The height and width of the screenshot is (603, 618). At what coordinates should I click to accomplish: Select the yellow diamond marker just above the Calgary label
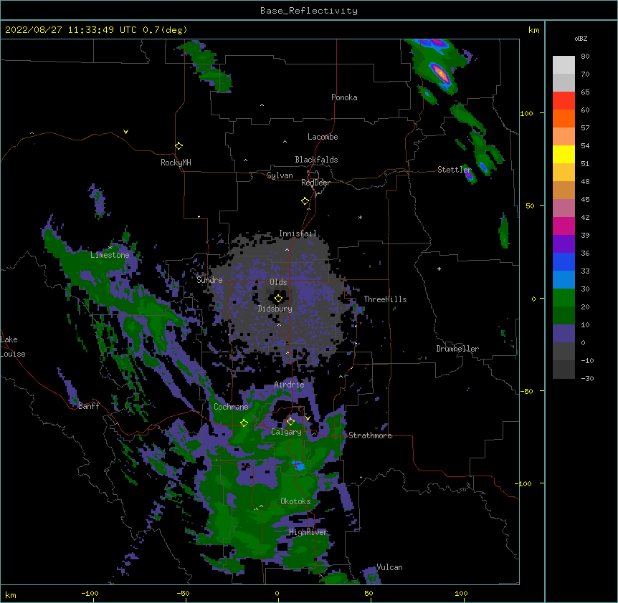coord(290,422)
